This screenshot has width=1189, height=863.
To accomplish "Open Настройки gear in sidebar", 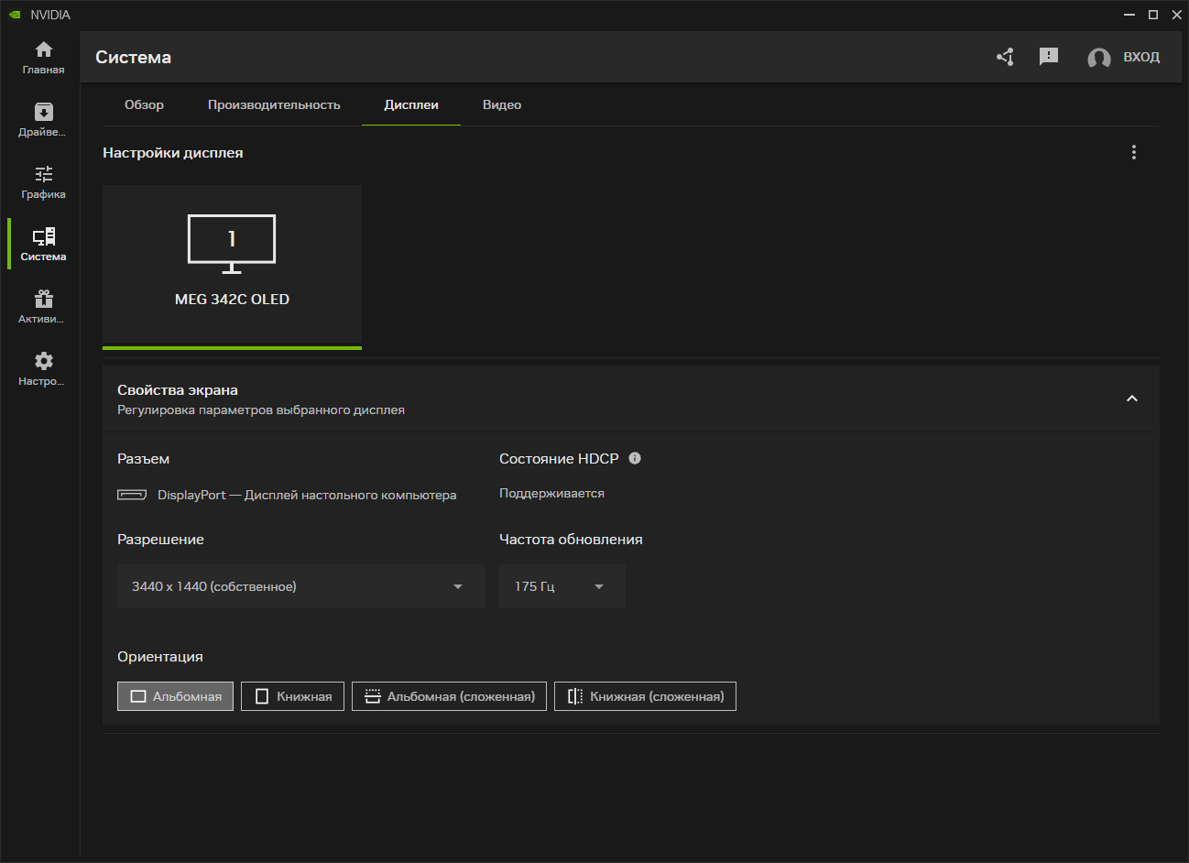I will point(43,368).
